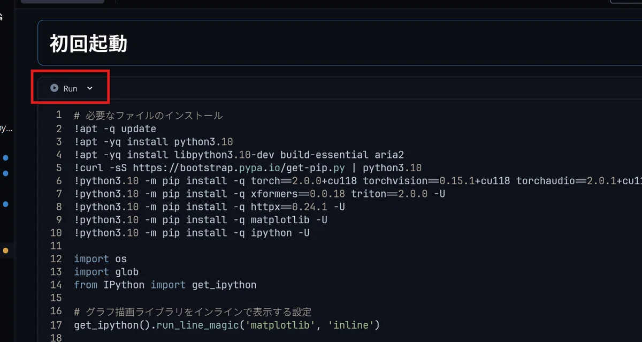Click the line installing libpython3.10-dev build-essential aria2
This screenshot has width=642, height=342.
[x=239, y=155]
